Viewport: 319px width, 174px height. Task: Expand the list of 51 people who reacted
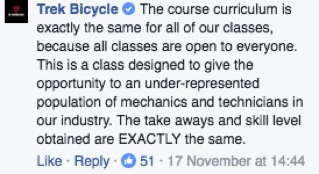[x=146, y=160]
